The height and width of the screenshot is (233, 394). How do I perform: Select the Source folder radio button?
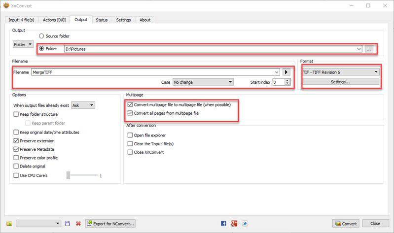42,36
